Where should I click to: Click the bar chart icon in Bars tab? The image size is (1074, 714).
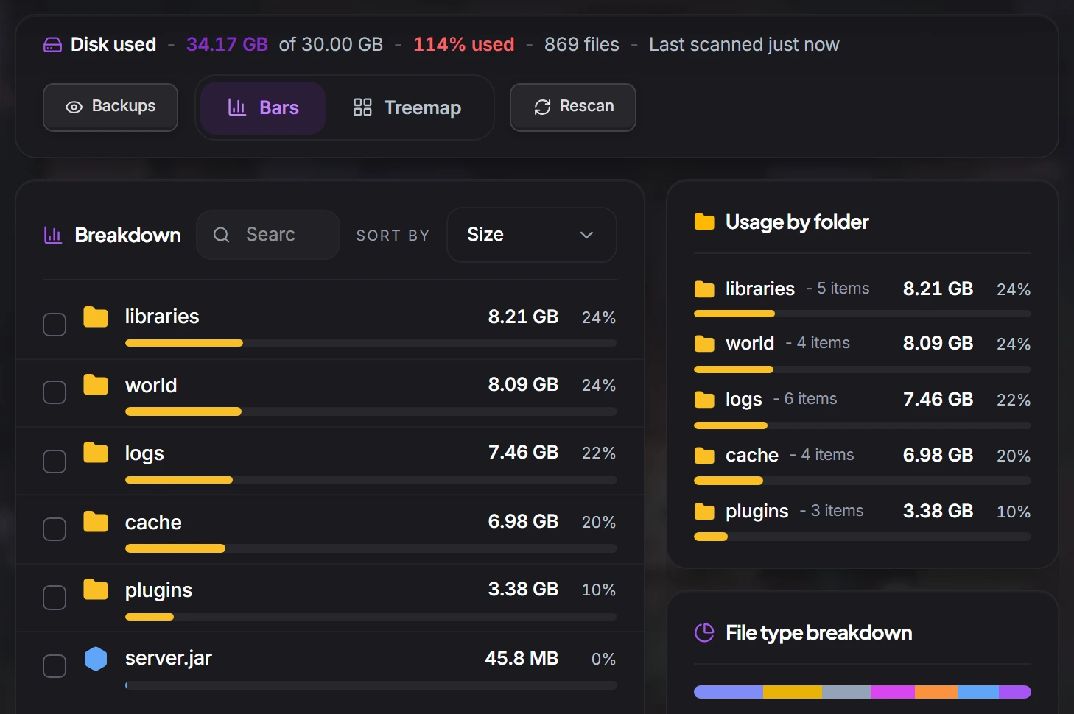pos(237,107)
